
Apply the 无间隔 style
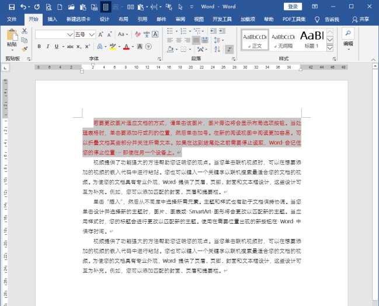click(283, 40)
